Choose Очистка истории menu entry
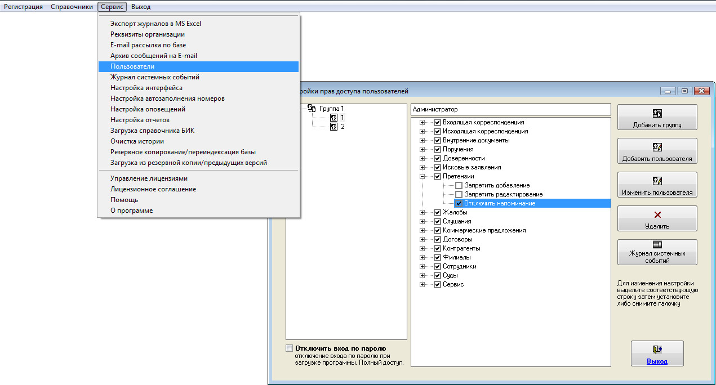This screenshot has height=385, width=716. point(199,141)
